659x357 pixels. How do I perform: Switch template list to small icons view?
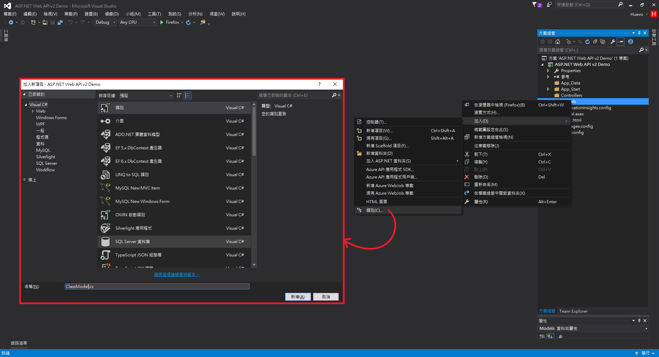(179, 95)
